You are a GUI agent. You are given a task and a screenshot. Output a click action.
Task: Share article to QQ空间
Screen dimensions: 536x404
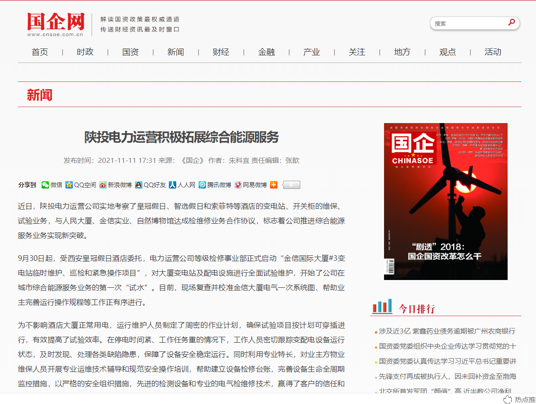[81, 185]
